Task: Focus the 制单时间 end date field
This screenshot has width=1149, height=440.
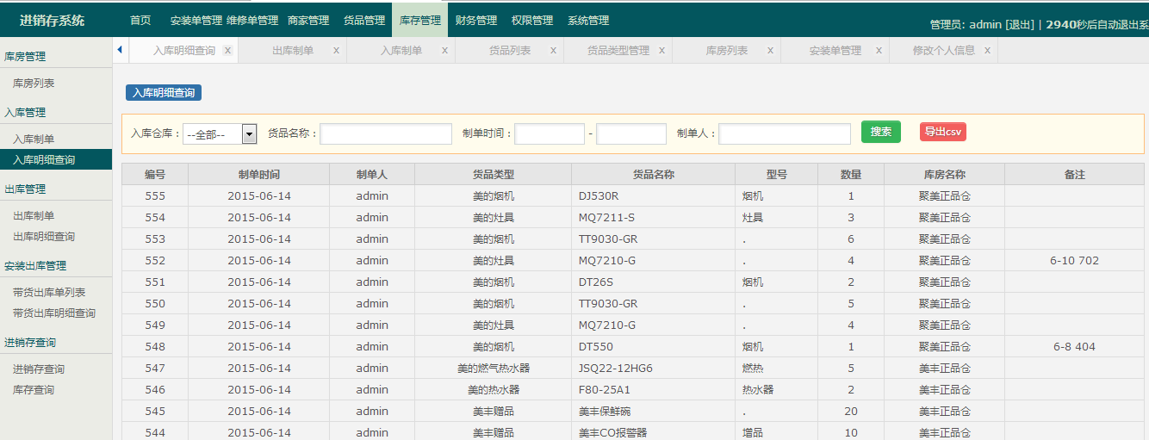Action: (x=631, y=133)
